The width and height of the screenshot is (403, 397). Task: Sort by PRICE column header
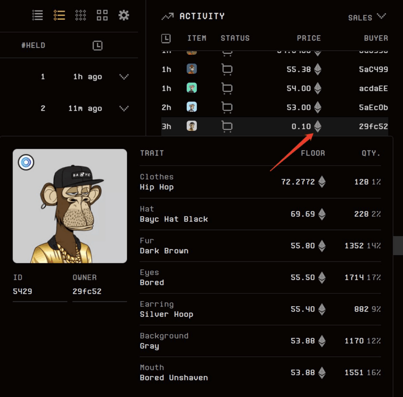click(309, 38)
